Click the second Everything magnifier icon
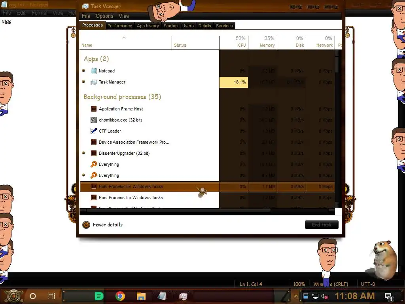The height and width of the screenshot is (304, 405). tap(94, 175)
